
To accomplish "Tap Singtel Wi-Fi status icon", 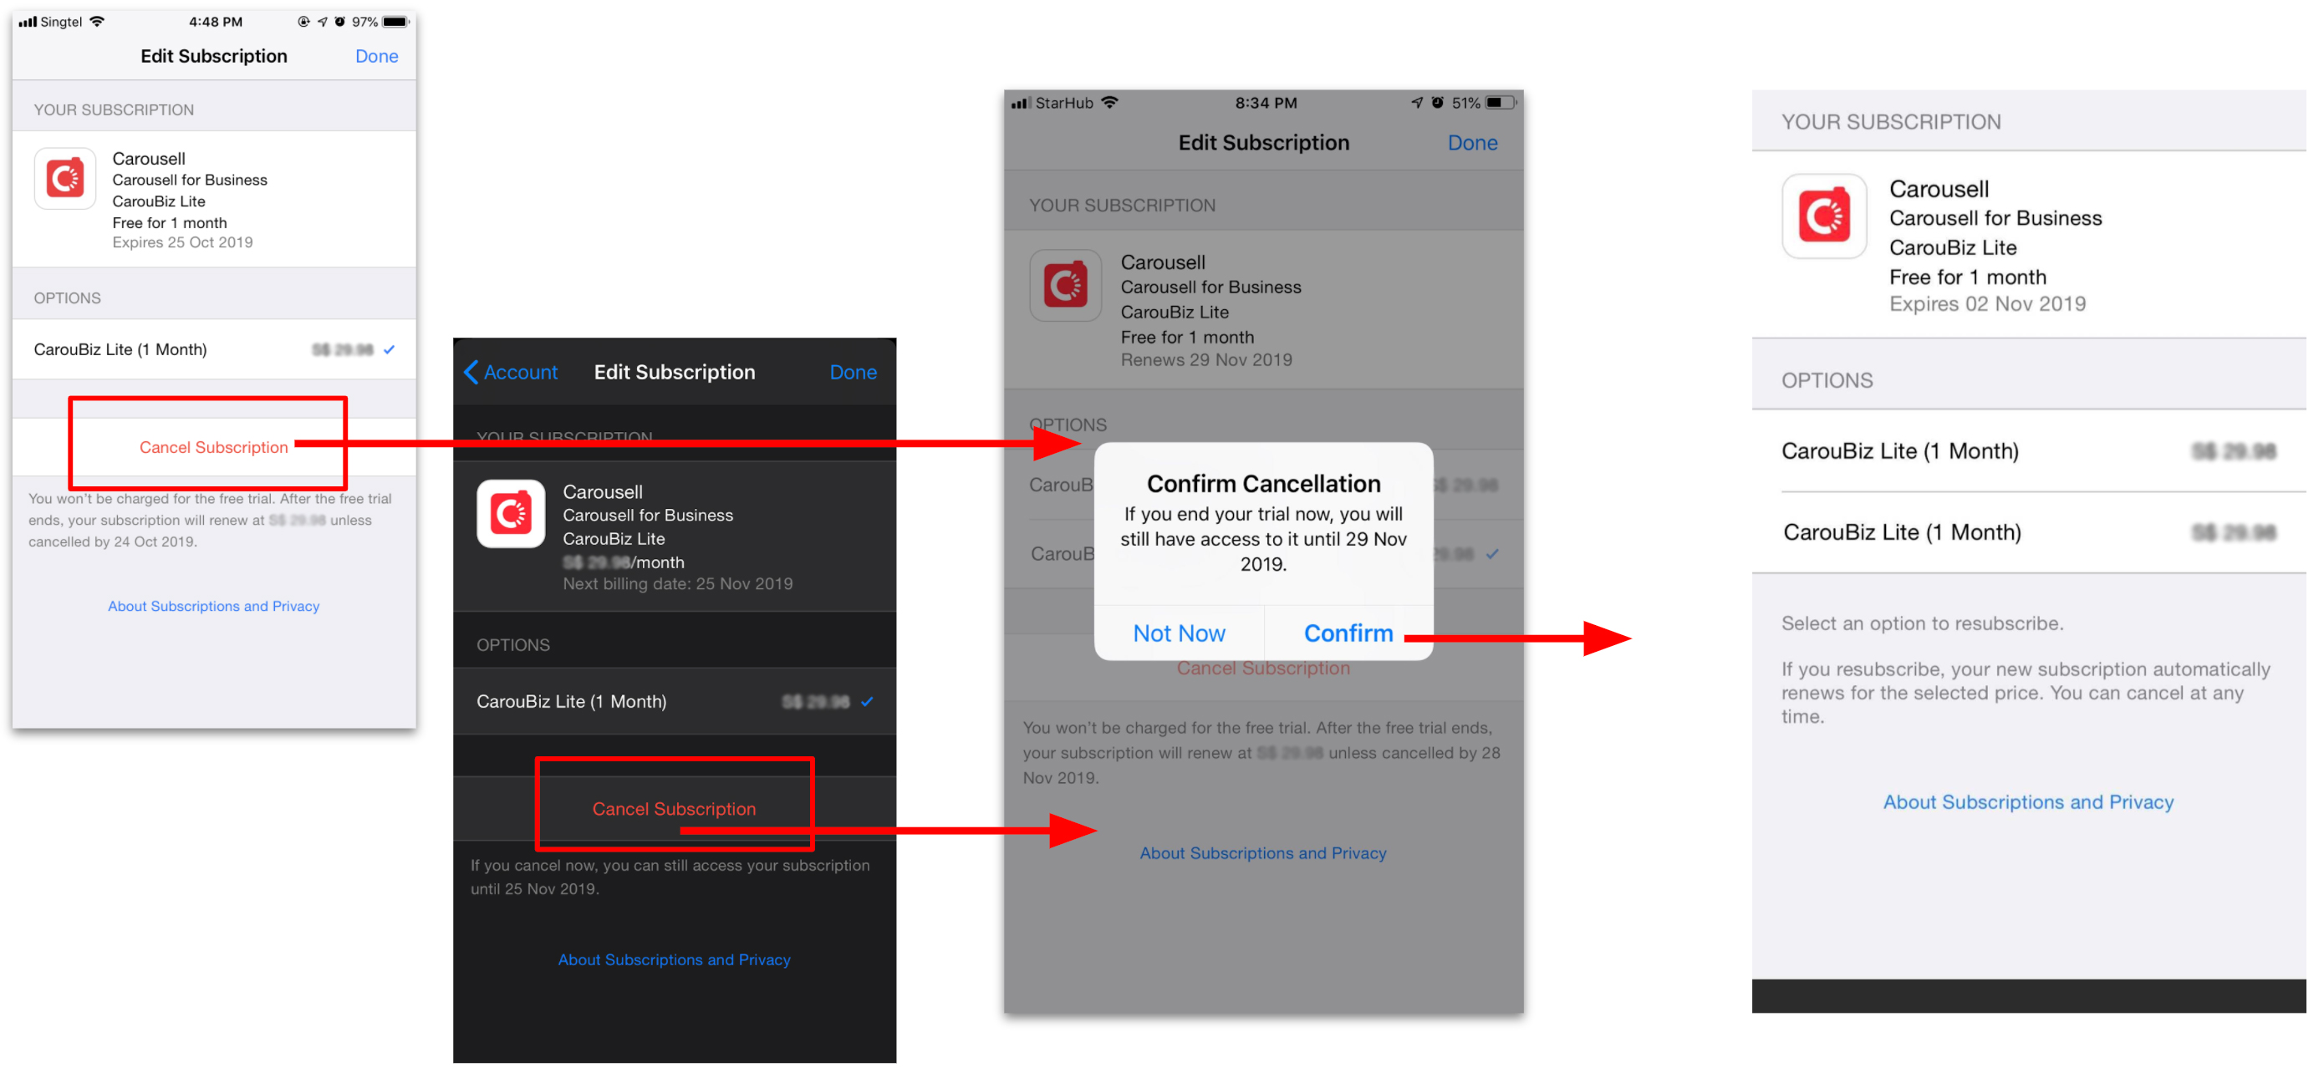I will pos(98,21).
